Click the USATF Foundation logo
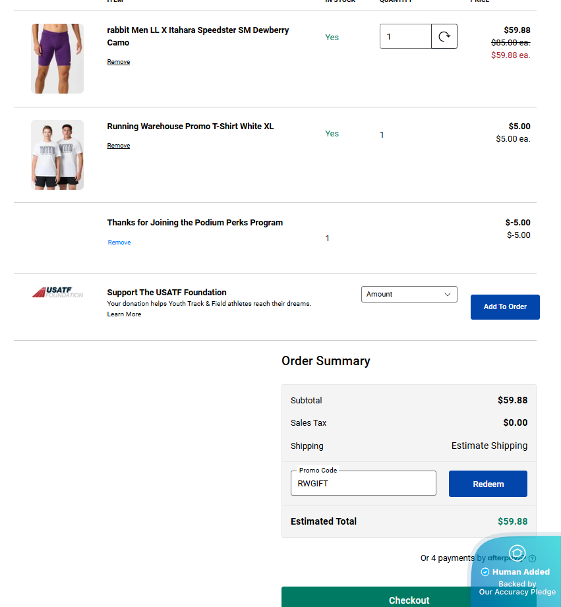The height and width of the screenshot is (607, 561). coord(57,292)
